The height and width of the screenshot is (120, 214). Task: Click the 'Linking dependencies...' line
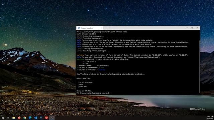point(91,49)
